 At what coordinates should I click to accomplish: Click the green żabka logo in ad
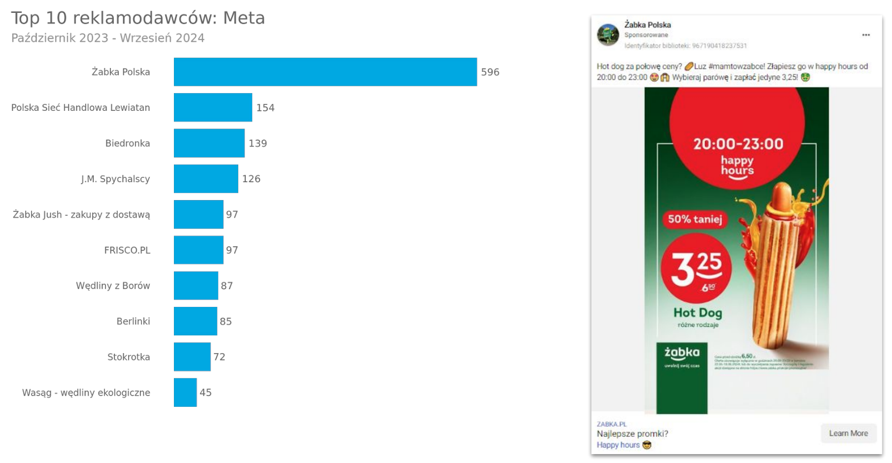(682, 357)
